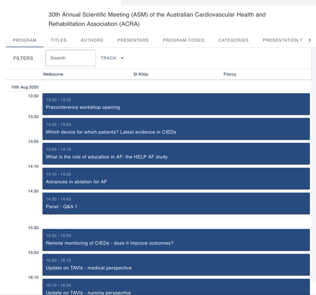Open the PRESENTATION T tab
This screenshot has width=316, height=295.
coord(283,40)
